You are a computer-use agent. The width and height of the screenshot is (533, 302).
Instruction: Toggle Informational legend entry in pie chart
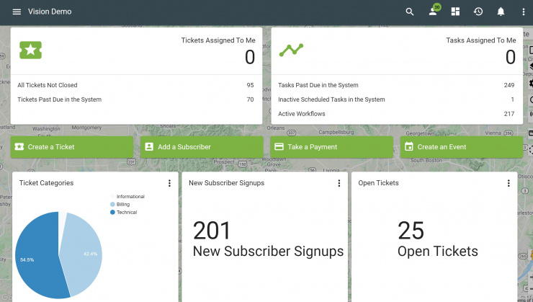tap(127, 197)
